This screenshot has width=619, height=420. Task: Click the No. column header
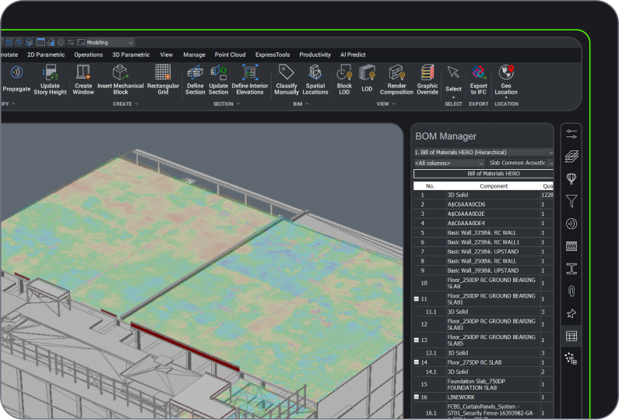430,186
